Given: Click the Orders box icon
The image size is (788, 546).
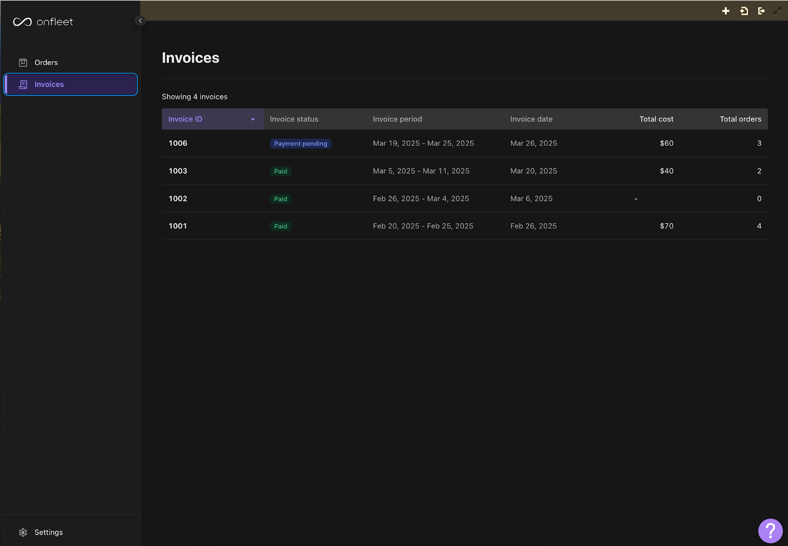Looking at the screenshot, I should pos(23,63).
